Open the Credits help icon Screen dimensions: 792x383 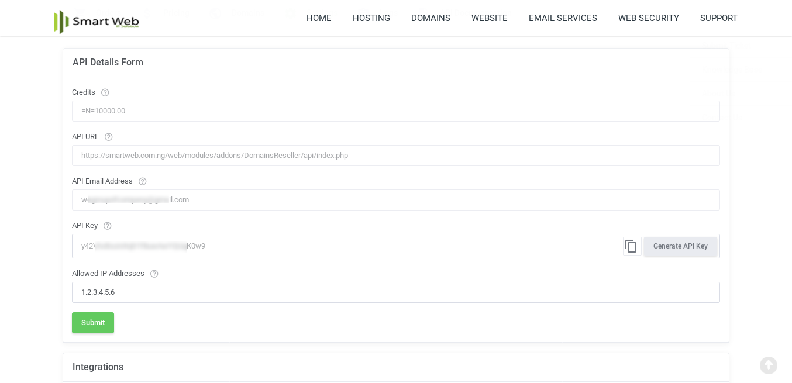click(105, 92)
